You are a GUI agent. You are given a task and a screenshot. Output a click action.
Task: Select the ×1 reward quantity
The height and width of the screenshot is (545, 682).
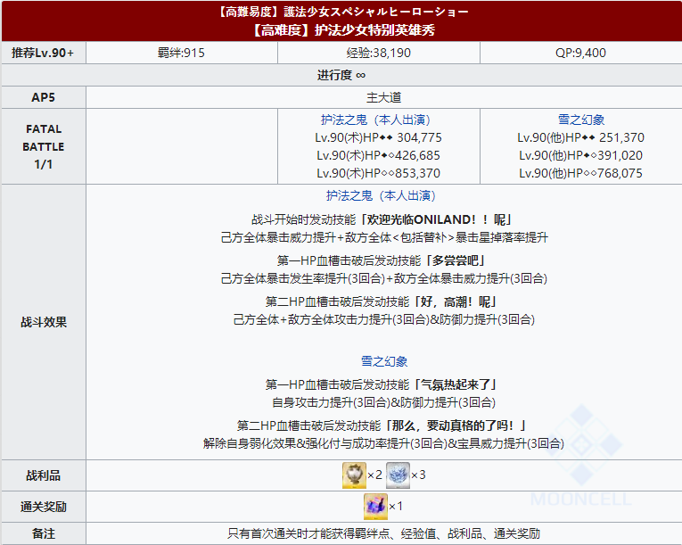tap(396, 507)
